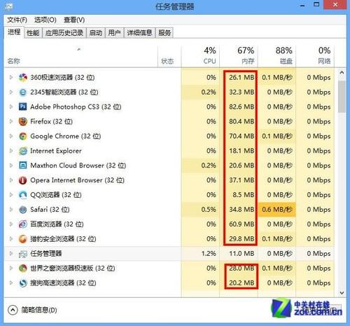Expand the 2345智能浏览器 process group

[11, 92]
